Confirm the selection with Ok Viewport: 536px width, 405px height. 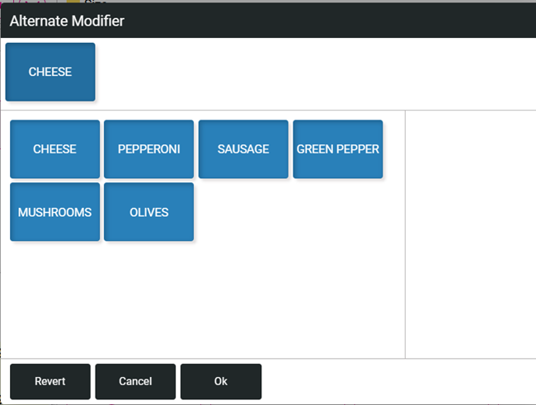220,381
